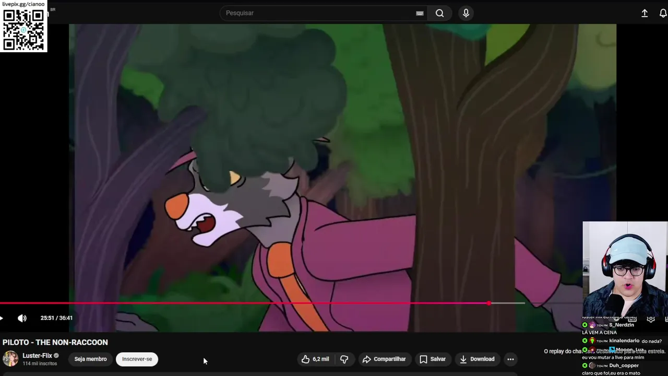668x376 pixels.
Task: Click the play icon of the video
Action: [x=2, y=318]
